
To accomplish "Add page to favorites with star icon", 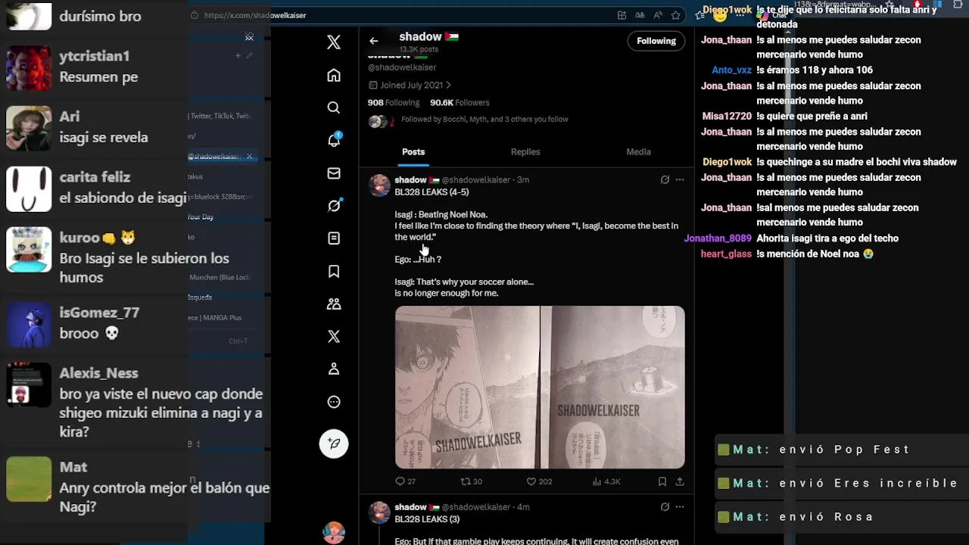I will 676,15.
